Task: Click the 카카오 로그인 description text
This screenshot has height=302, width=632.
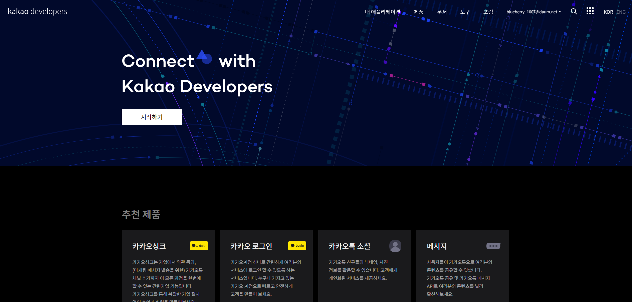Action: pyautogui.click(x=266, y=278)
